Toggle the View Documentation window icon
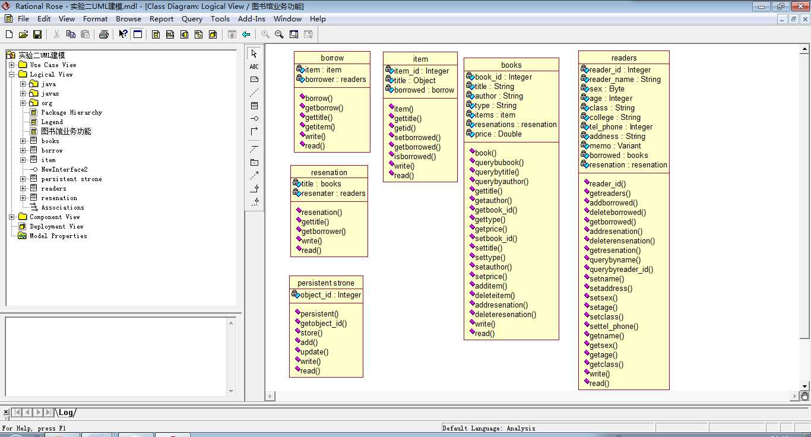The height and width of the screenshot is (437, 811). click(x=138, y=34)
